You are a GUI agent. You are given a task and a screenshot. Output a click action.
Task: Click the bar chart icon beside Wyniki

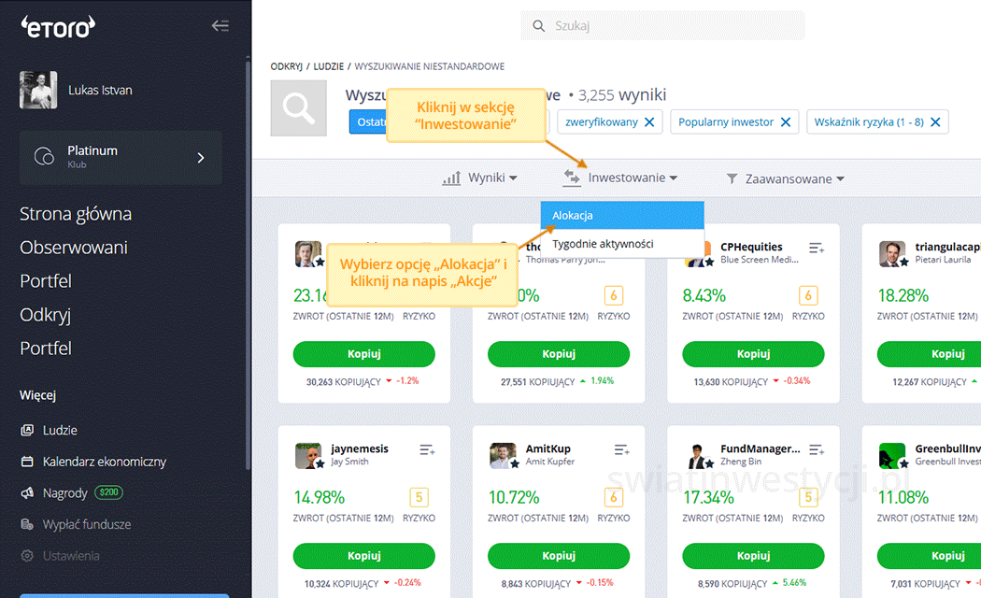451,178
